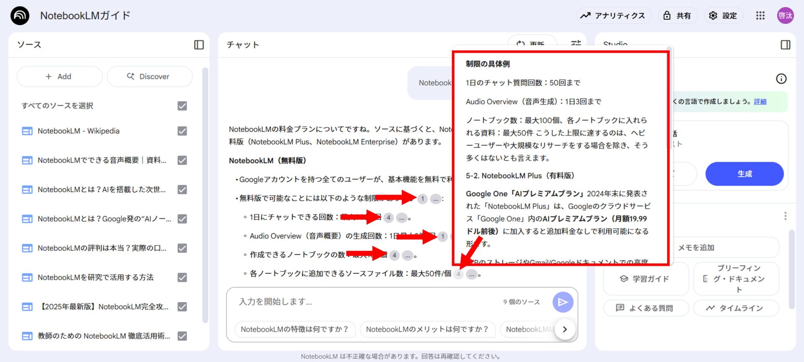Open the アナリティクス analytics button
The image size is (804, 362).
coord(614,15)
